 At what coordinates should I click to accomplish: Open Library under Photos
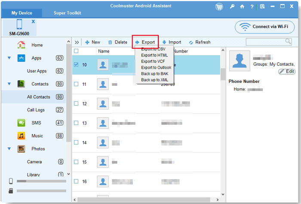[34, 175]
